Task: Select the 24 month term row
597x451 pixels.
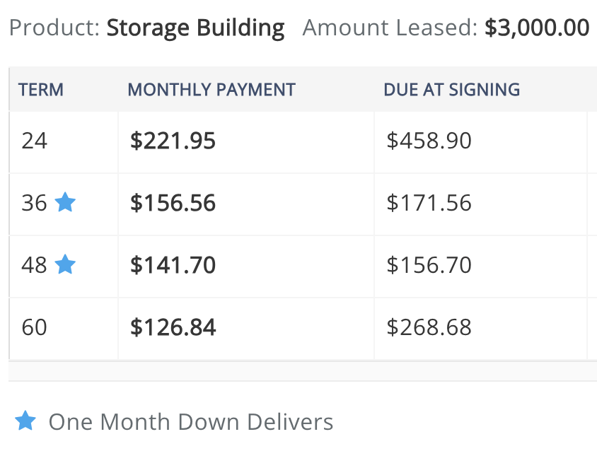Action: (303, 142)
